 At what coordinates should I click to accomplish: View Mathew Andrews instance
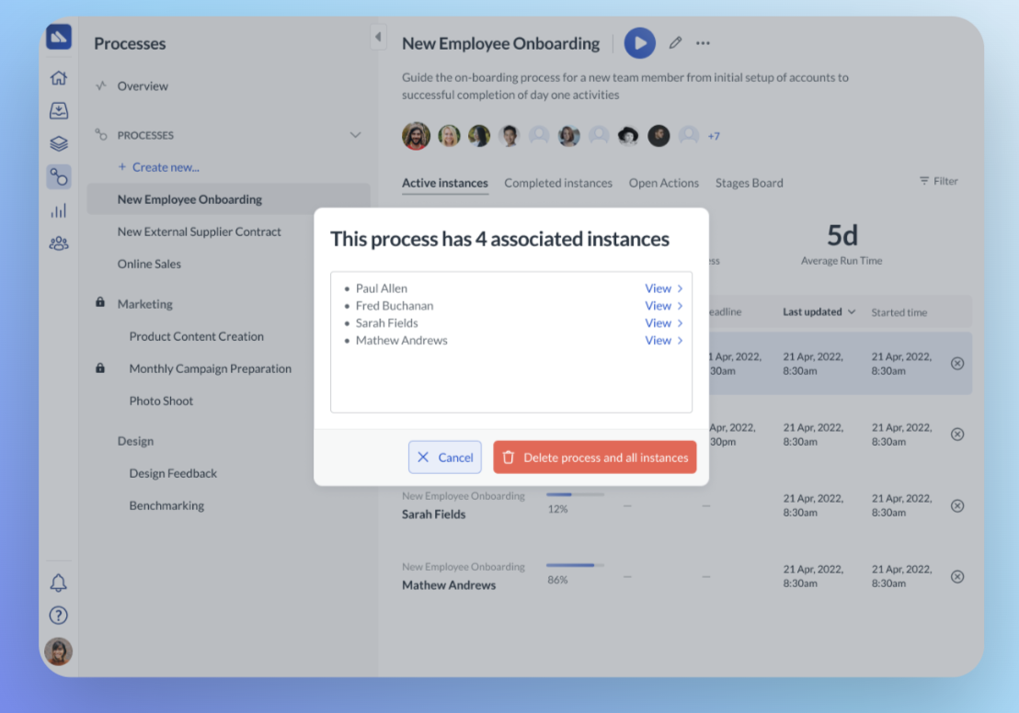[x=663, y=340]
